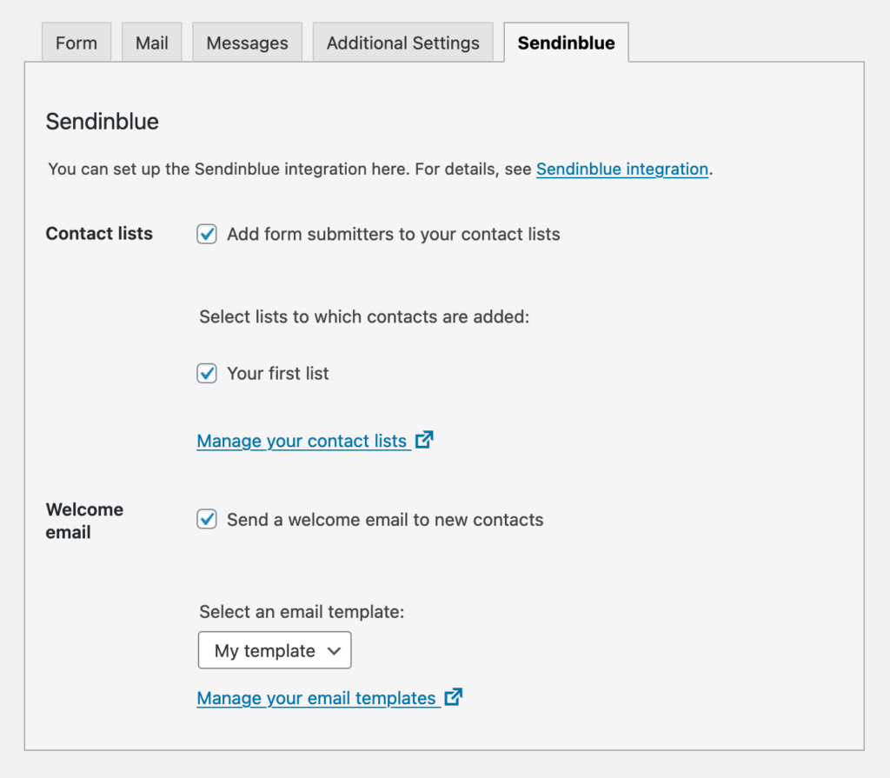Click the Contact lists row label
Viewport: 890px width, 778px height.
(x=99, y=233)
